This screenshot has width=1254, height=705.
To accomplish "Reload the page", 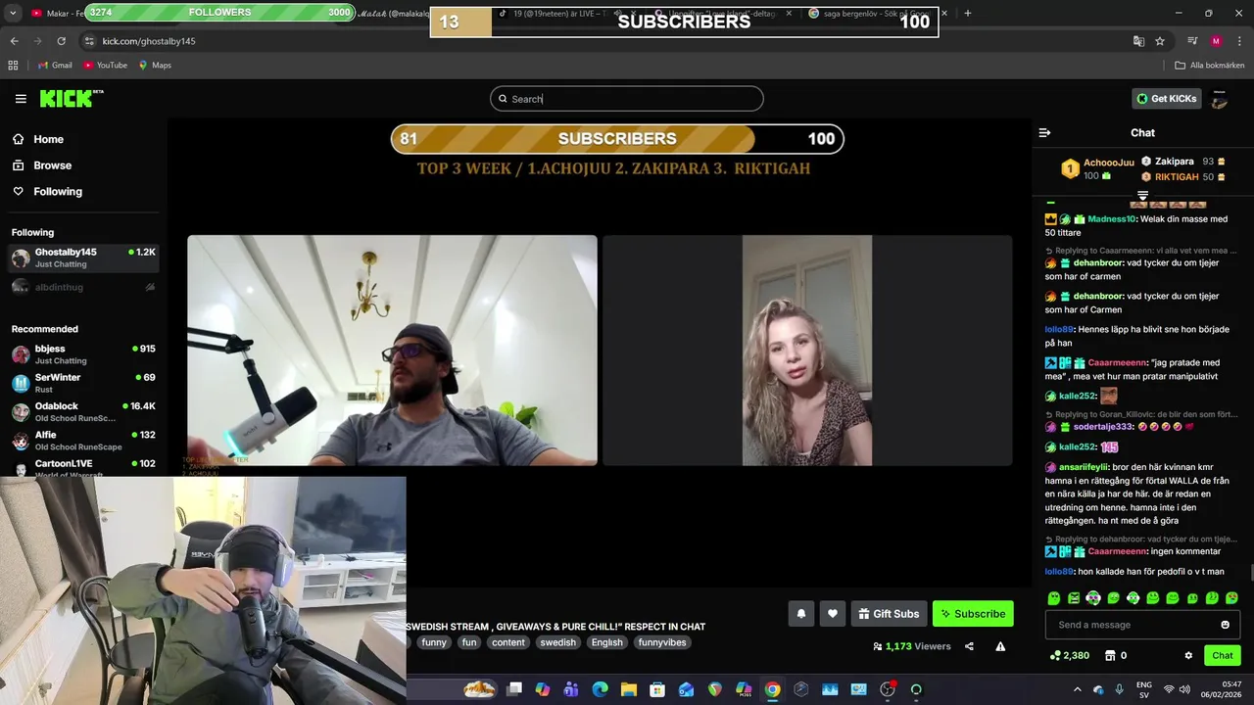I will coord(61,41).
